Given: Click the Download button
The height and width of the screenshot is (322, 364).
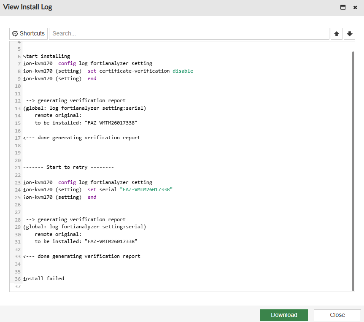Looking at the screenshot, I should 284,315.
